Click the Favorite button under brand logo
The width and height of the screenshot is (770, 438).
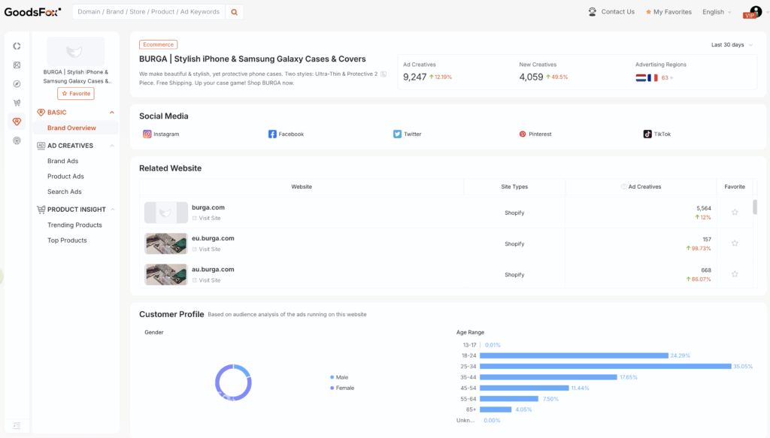[76, 93]
